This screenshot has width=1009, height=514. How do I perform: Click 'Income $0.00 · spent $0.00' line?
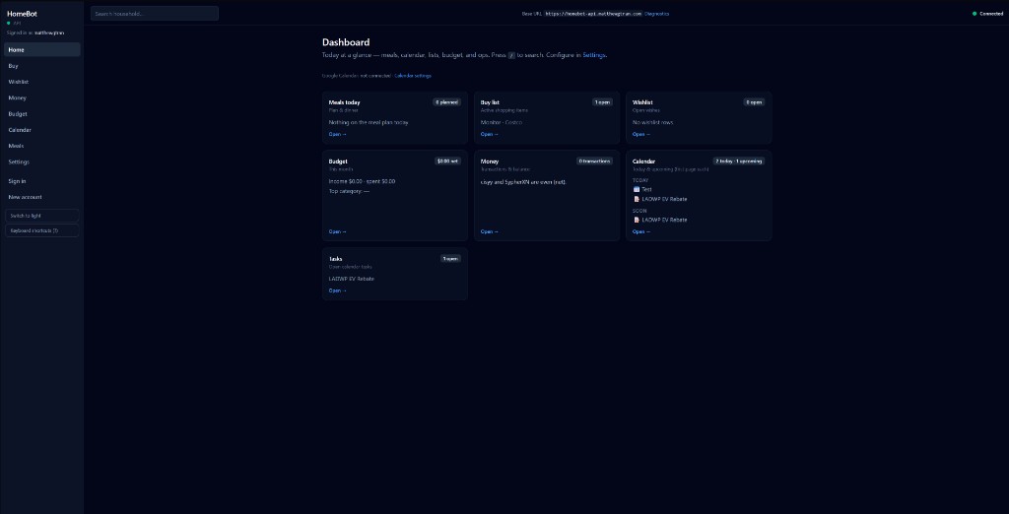pos(362,181)
